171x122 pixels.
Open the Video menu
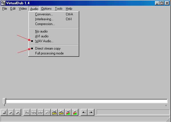(x=23, y=9)
